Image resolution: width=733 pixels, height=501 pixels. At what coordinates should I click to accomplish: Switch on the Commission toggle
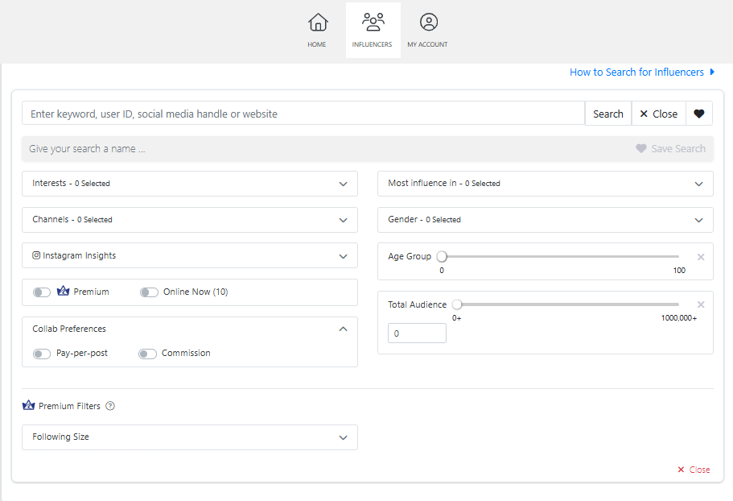coord(147,354)
